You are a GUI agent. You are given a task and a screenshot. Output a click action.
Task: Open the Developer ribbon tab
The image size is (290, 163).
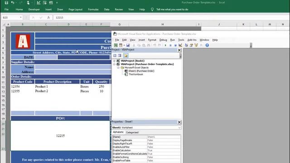coord(34,10)
